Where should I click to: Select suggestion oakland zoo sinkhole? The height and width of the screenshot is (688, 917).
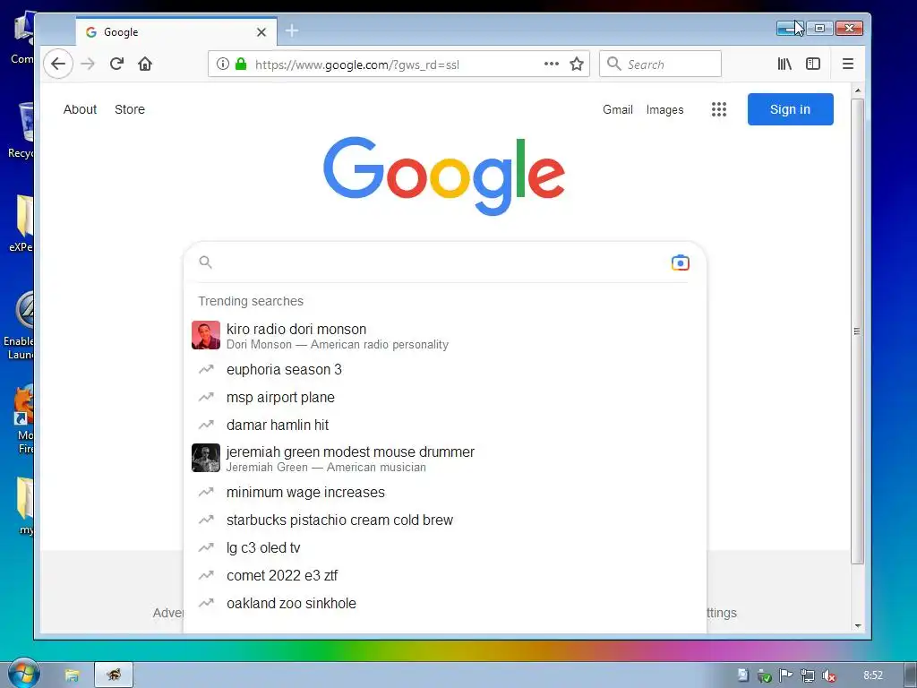pos(444,603)
